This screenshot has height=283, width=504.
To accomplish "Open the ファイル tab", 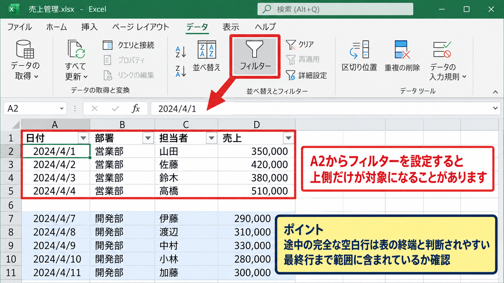I will (x=20, y=27).
